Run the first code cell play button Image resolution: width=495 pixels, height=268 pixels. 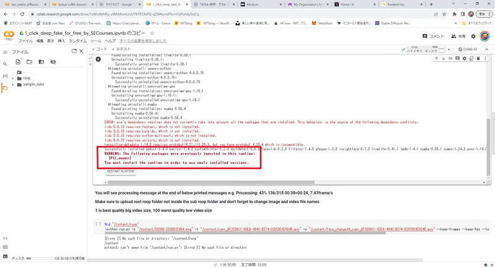point(98,59)
